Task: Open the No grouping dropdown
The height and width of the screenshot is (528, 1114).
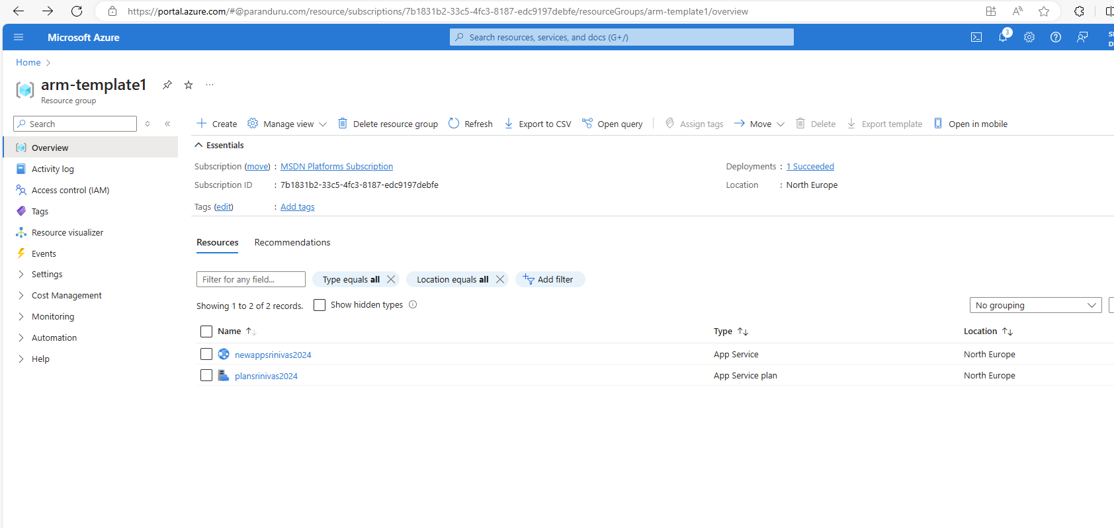Action: pos(1035,305)
